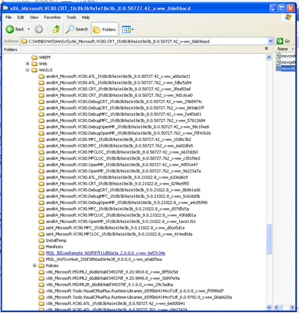Open the File menu
Screen dimensions: 299x313
[8, 17]
